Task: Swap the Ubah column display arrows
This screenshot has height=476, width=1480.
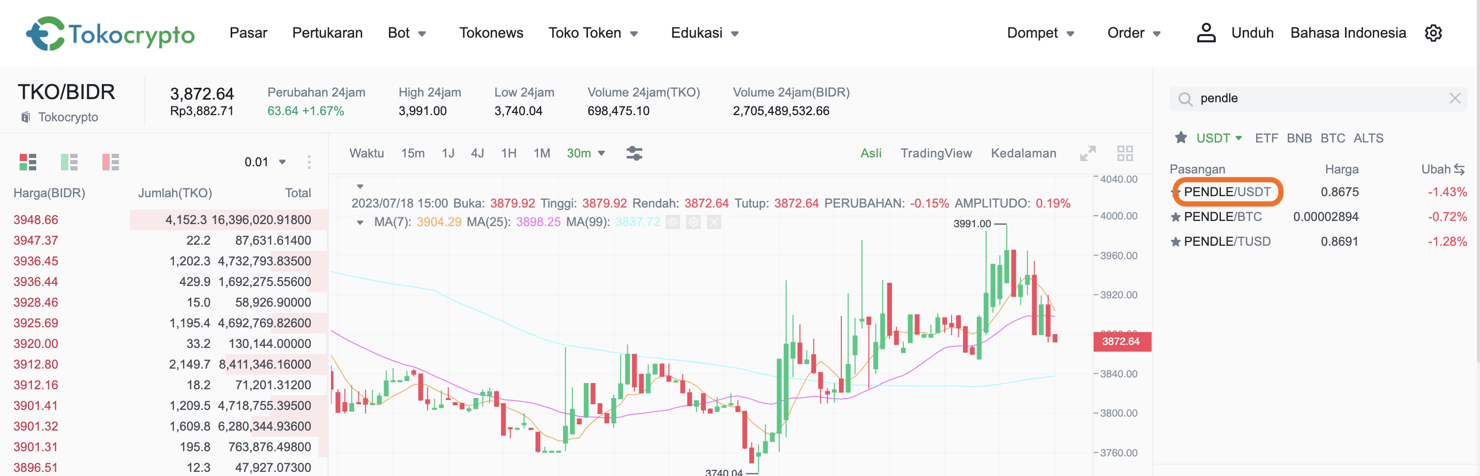Action: coord(1459,169)
